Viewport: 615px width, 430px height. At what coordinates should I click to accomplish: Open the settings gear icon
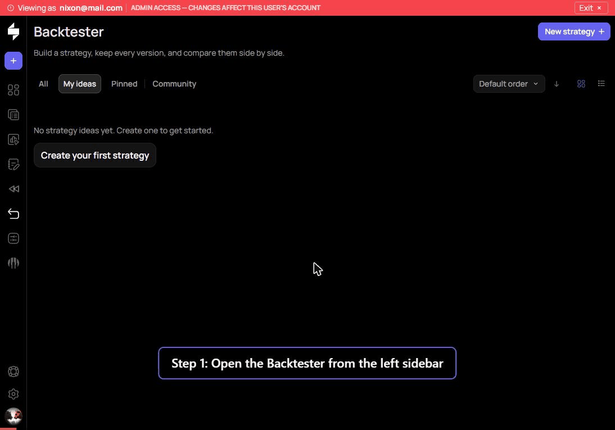pos(13,393)
